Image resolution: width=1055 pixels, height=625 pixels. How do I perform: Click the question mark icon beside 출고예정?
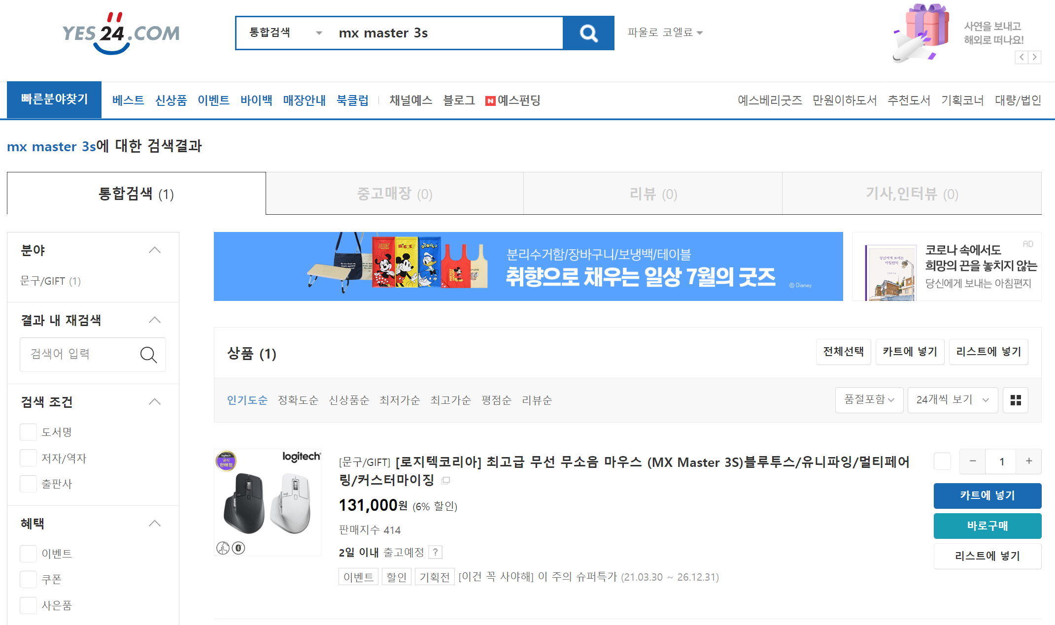pyautogui.click(x=435, y=552)
